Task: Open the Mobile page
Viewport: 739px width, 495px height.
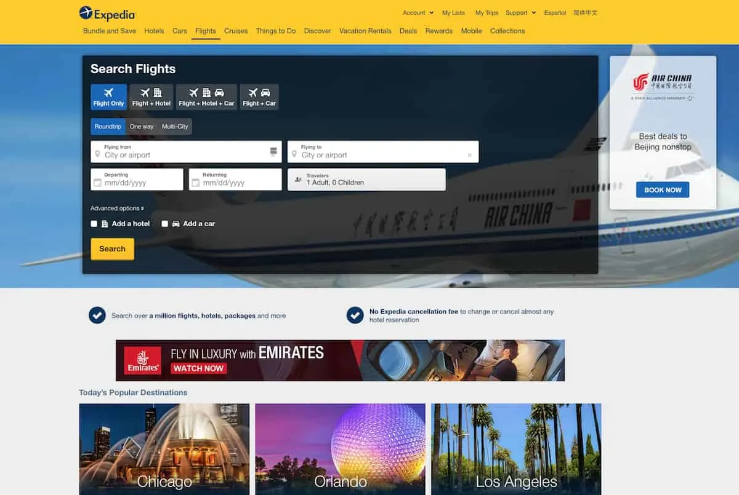Action: pyautogui.click(x=472, y=31)
